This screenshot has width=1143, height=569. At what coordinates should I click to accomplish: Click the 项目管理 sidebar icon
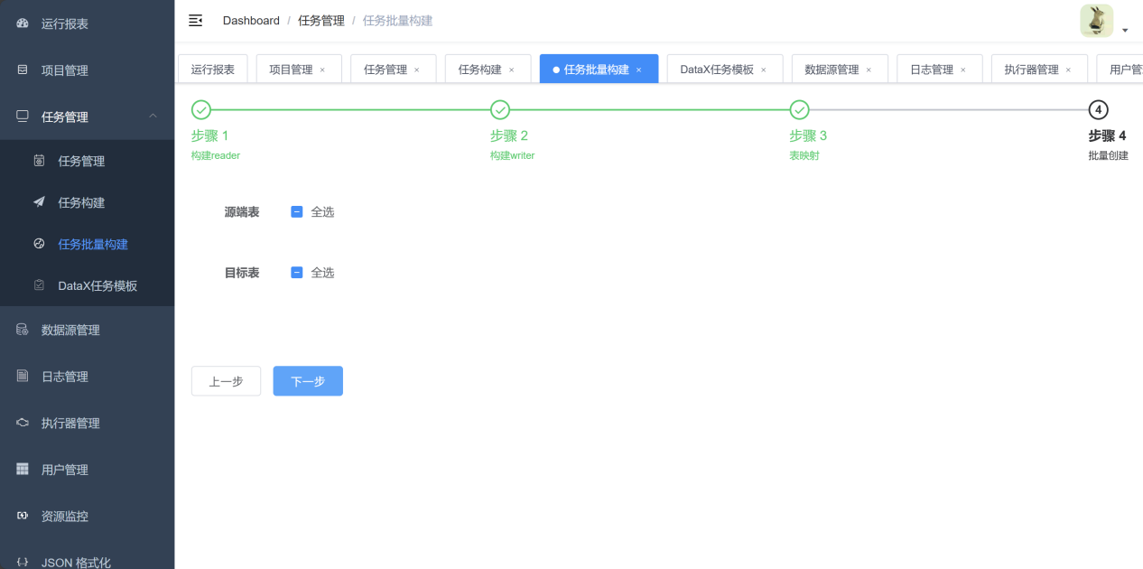click(23, 70)
